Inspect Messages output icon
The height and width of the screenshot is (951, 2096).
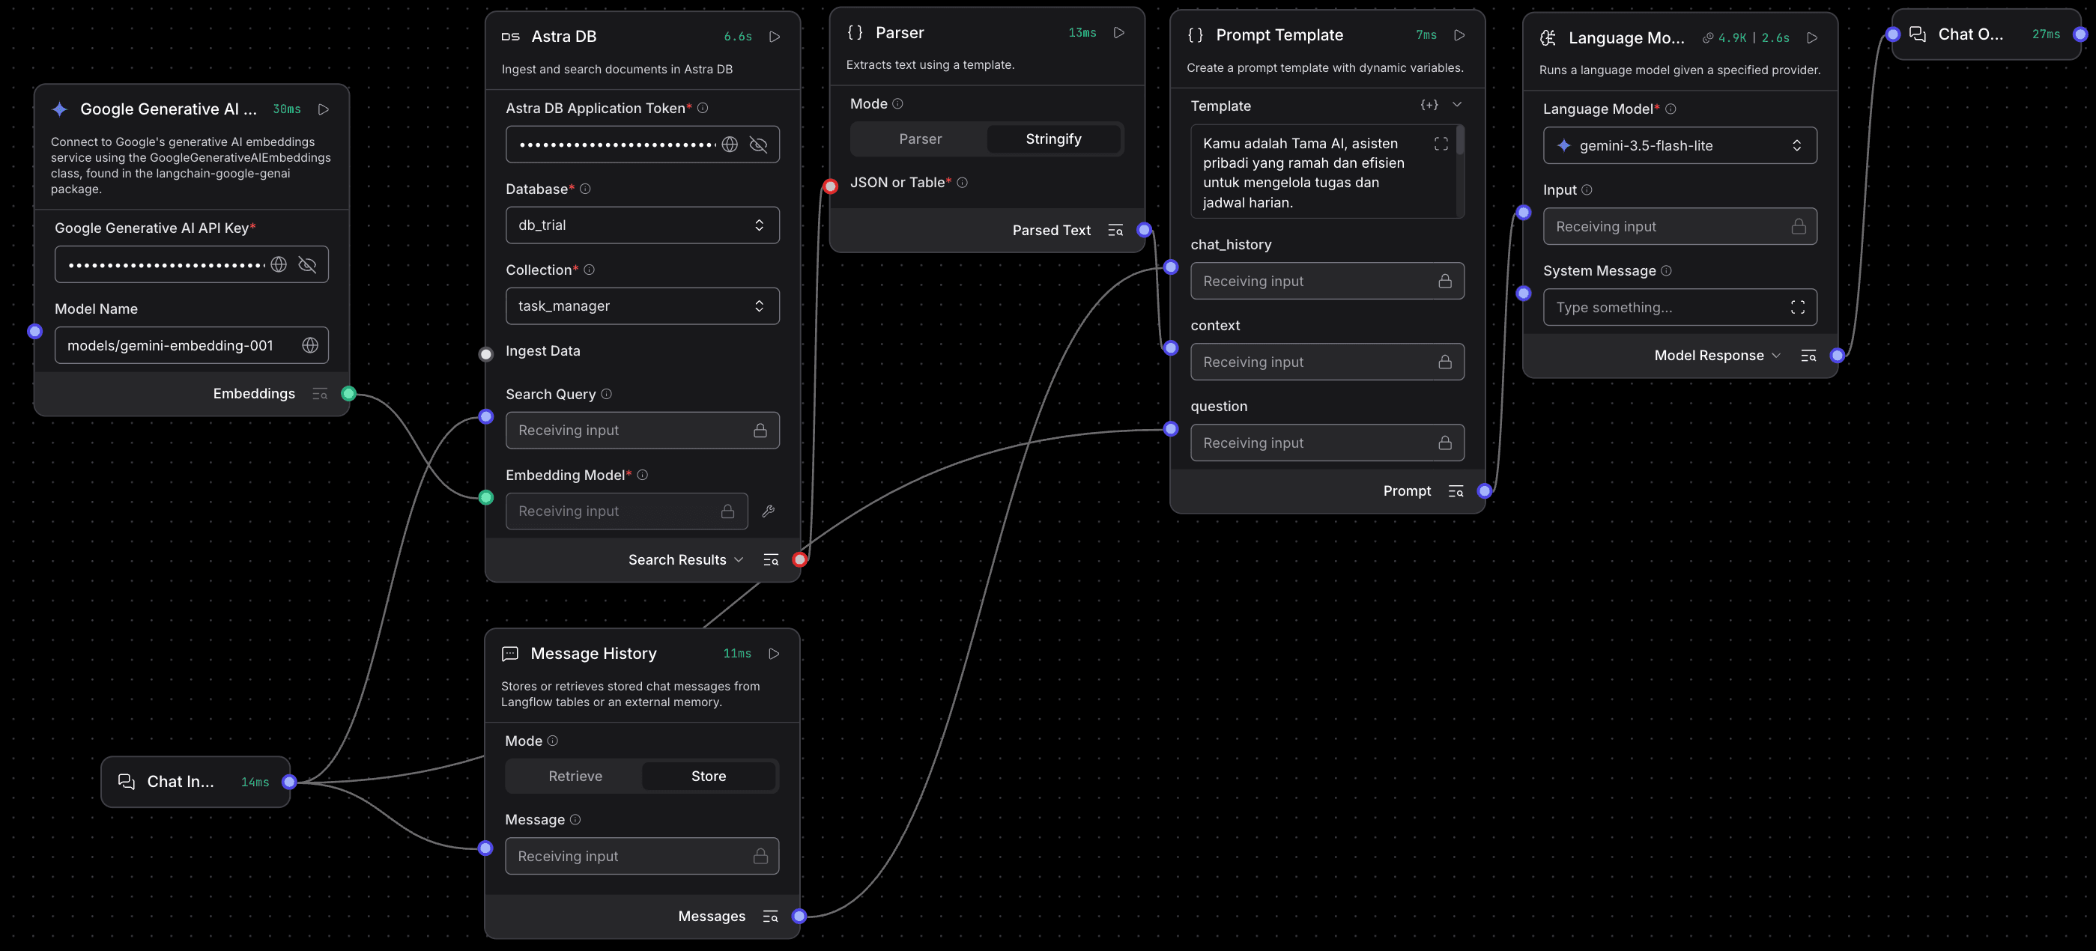(770, 916)
